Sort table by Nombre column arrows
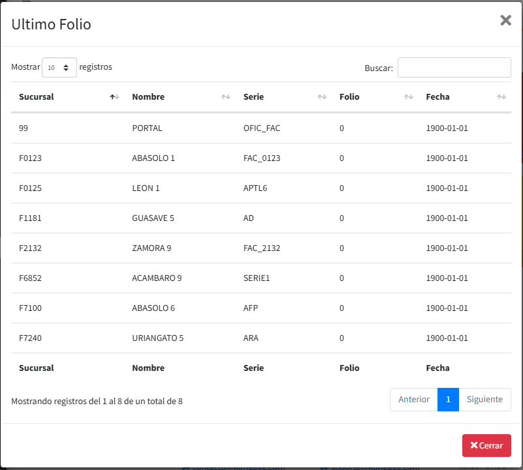The image size is (523, 470). coord(225,97)
